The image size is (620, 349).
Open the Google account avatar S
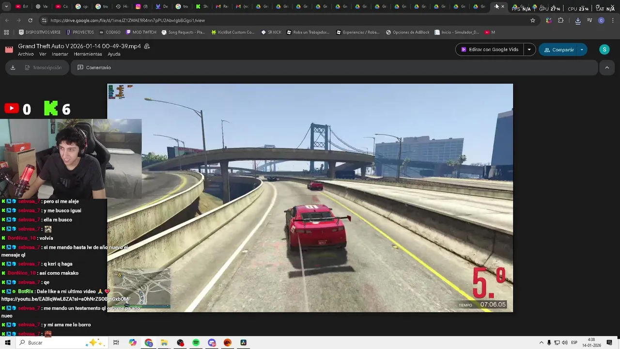[604, 49]
